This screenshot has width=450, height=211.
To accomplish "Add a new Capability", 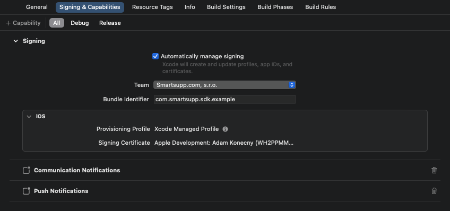I will pos(23,23).
